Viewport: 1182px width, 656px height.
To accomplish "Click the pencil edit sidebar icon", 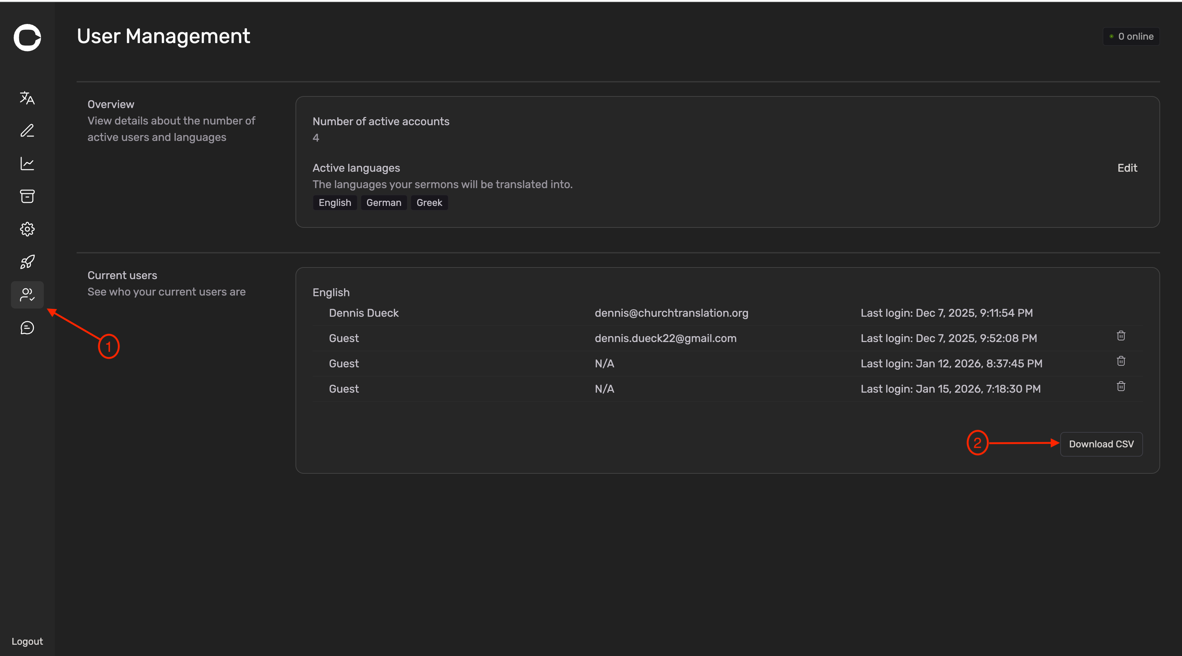I will pyautogui.click(x=27, y=131).
